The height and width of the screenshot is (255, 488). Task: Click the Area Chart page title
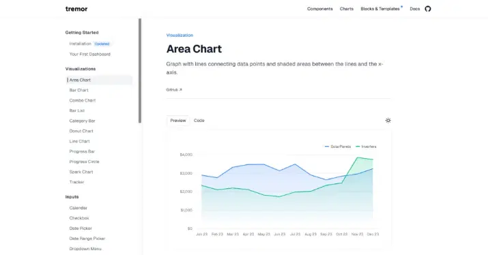coord(194,49)
